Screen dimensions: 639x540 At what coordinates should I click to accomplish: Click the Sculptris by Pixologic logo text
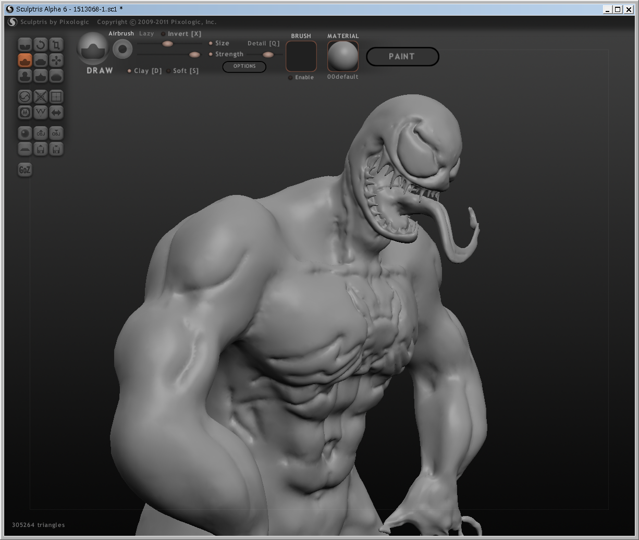55,22
